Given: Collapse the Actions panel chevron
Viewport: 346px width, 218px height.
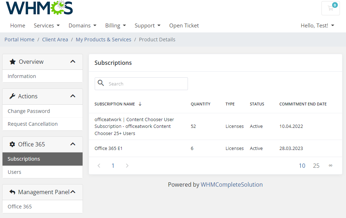Looking at the screenshot, I should [x=73, y=96].
